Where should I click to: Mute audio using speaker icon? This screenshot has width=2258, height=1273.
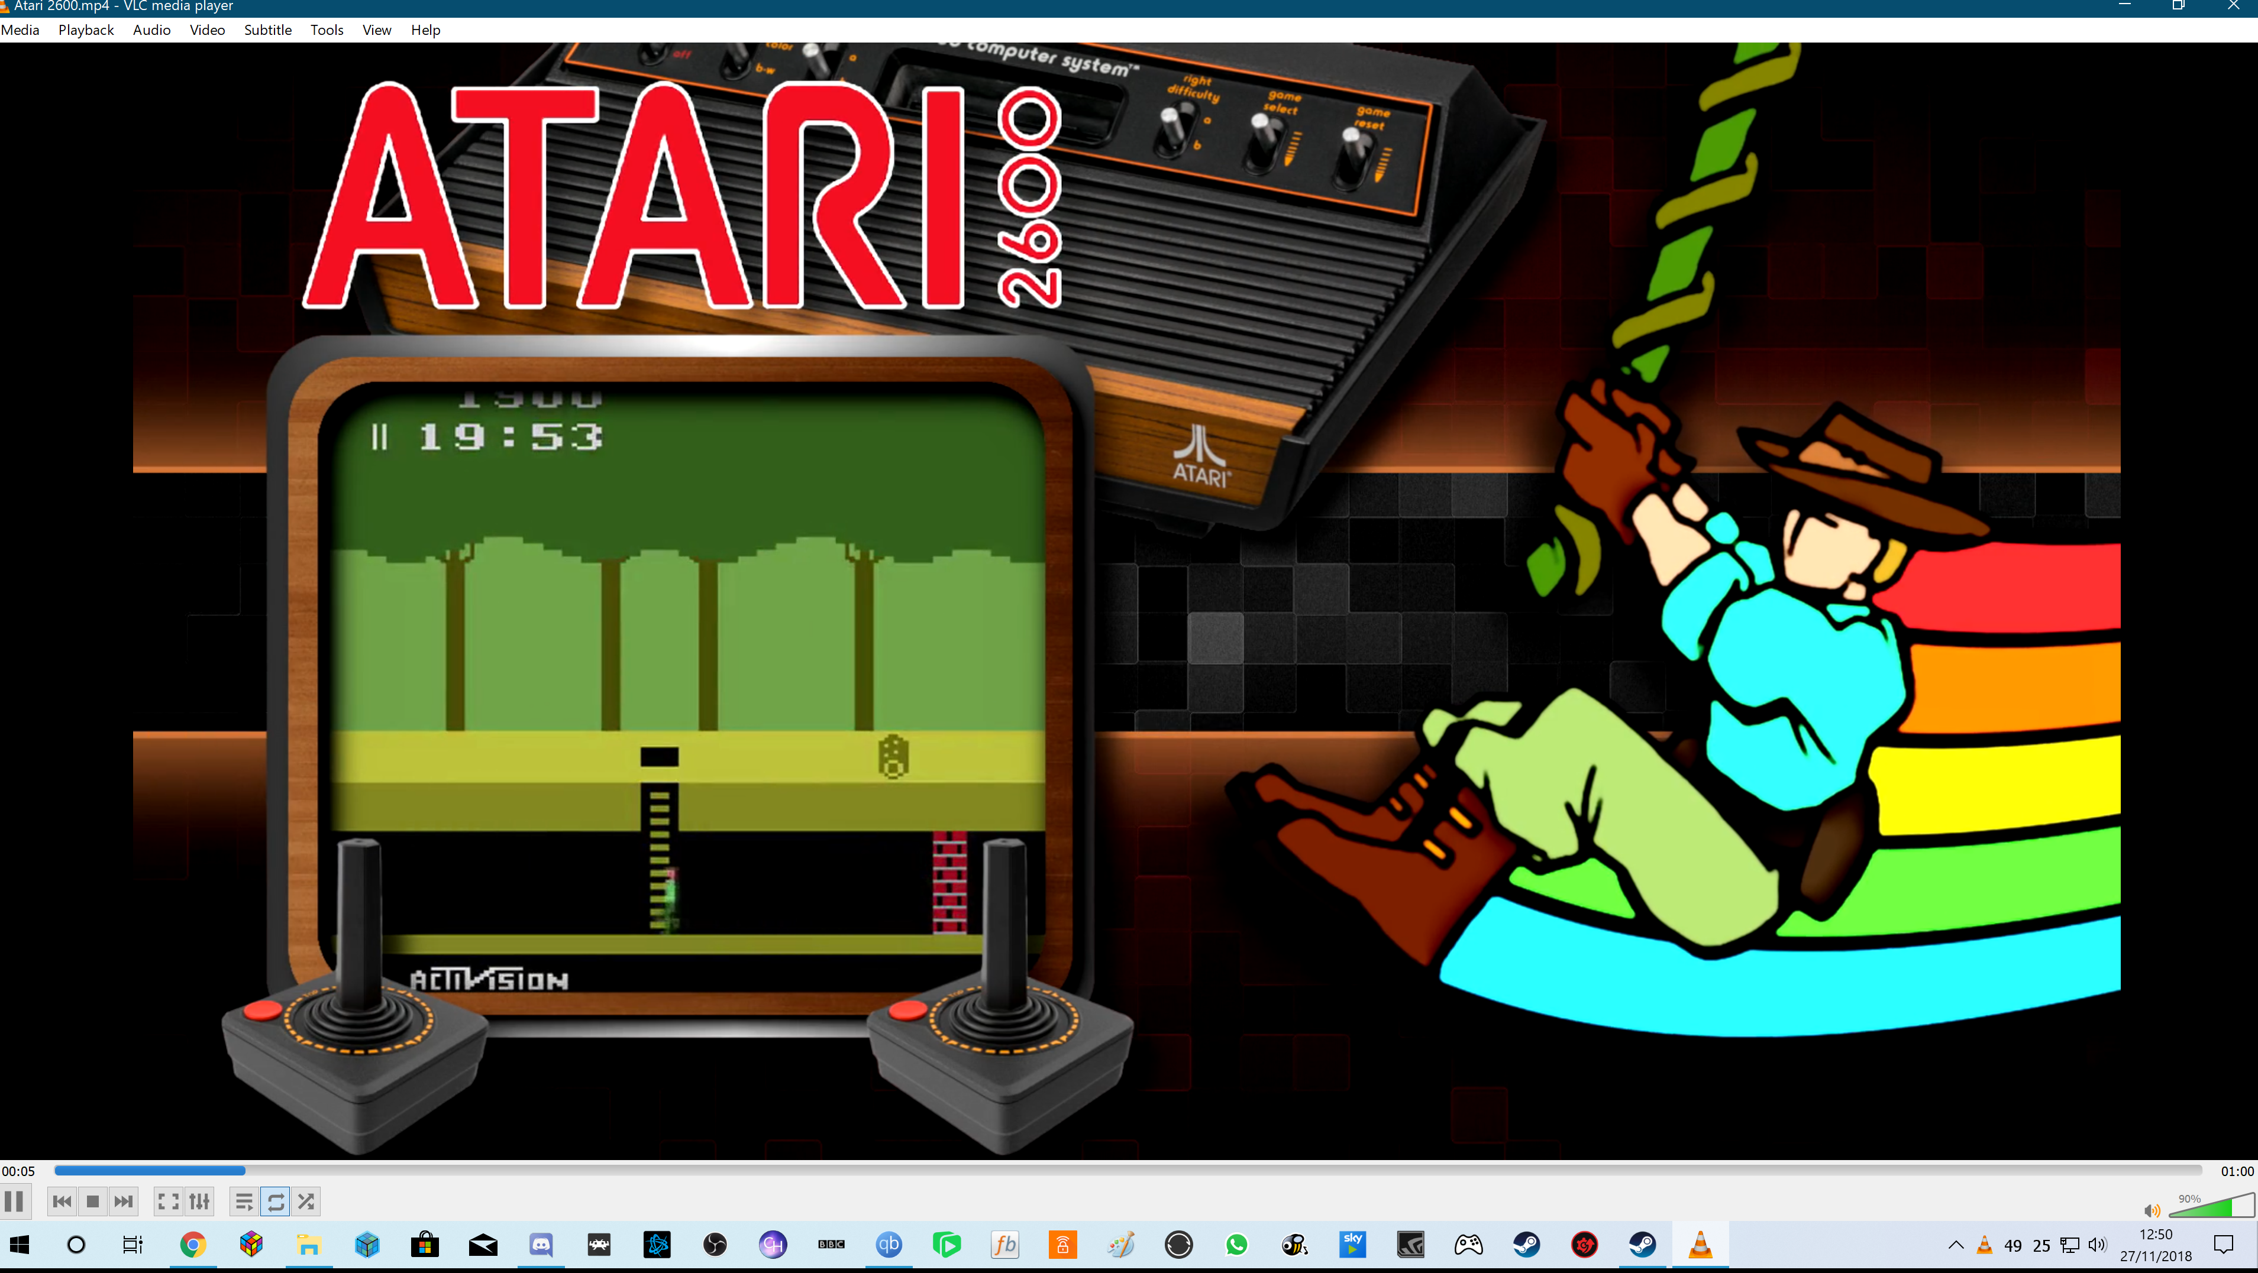pos(2151,1211)
